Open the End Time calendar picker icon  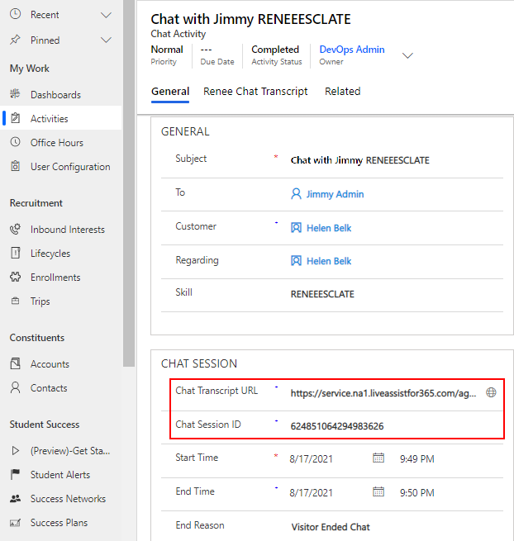378,491
